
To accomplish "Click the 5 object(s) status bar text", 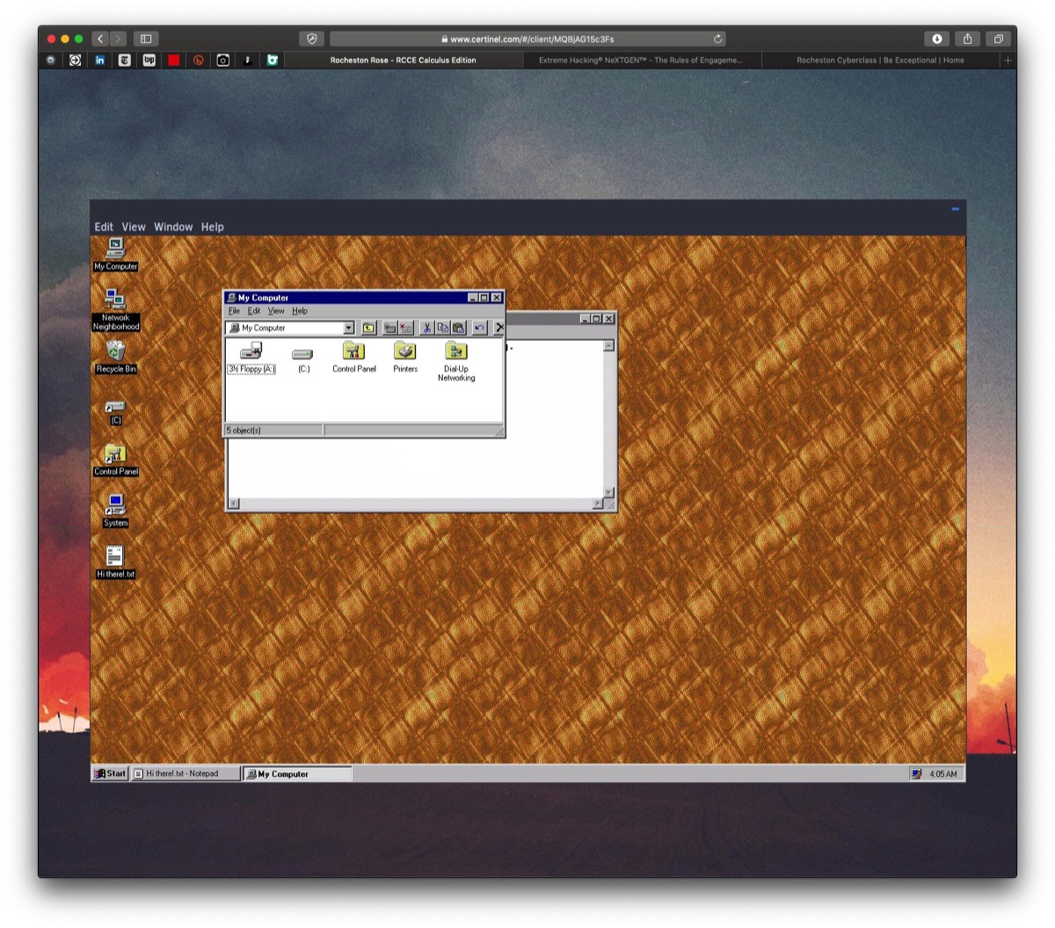I will [244, 431].
